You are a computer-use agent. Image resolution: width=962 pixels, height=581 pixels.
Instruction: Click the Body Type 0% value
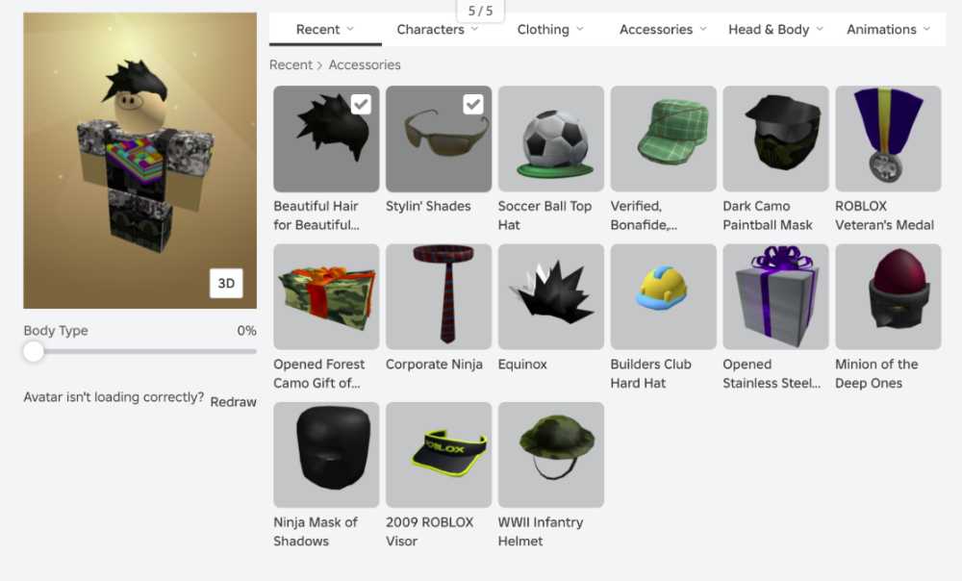pos(246,331)
